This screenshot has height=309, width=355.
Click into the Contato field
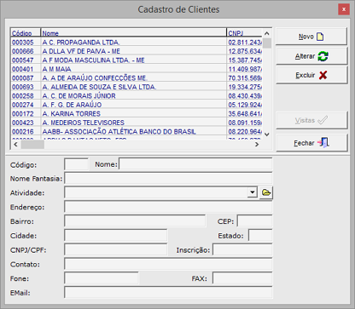168,264
